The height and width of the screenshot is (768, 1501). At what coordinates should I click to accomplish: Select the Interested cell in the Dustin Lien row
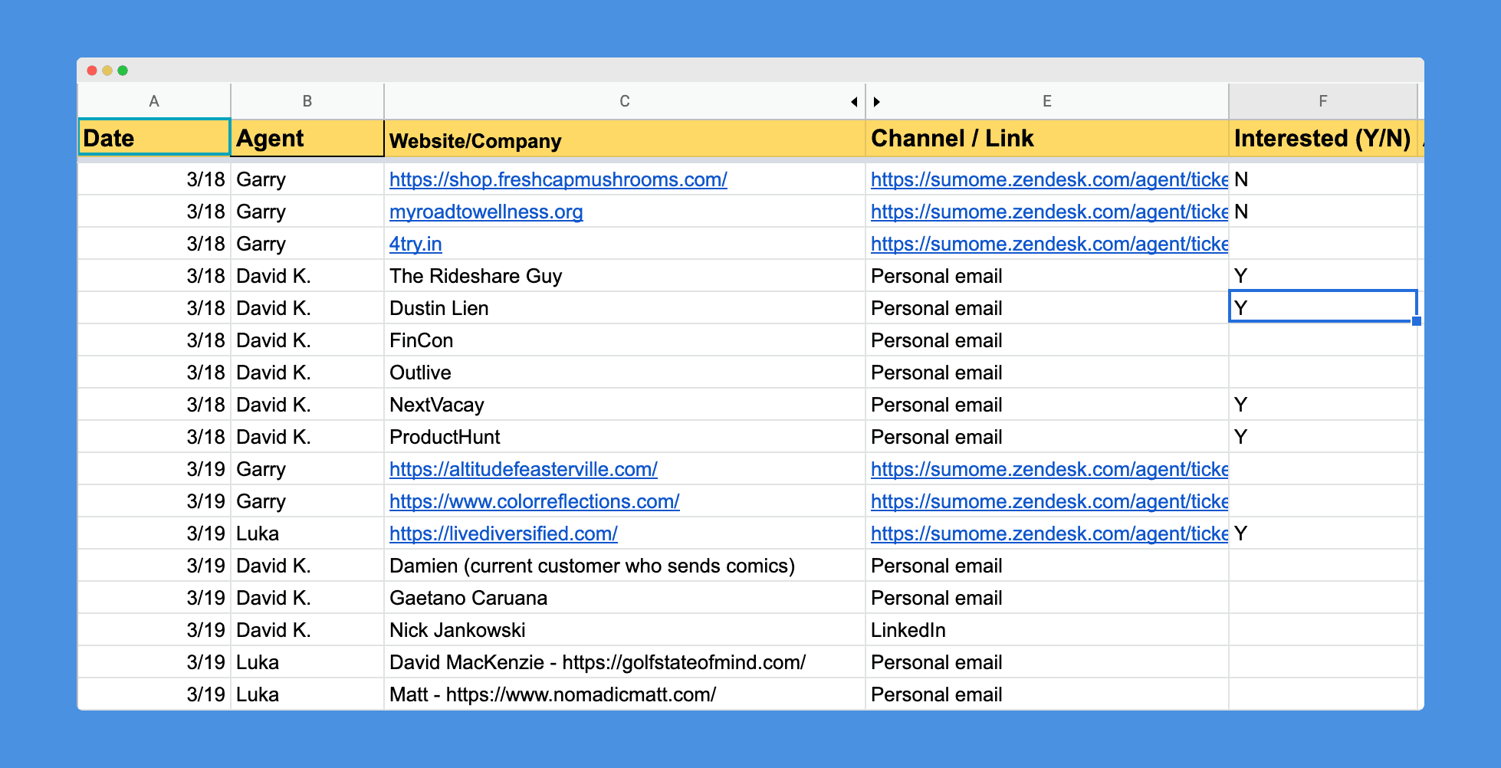[x=1323, y=307]
